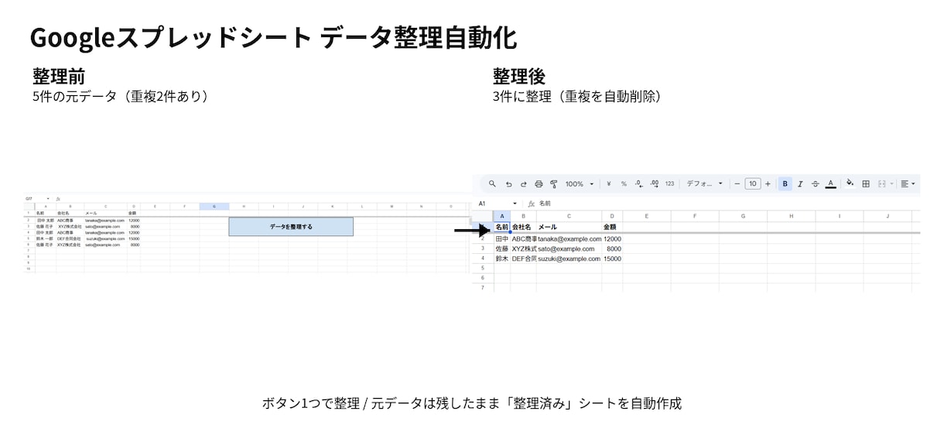Click the search icon in the Sheets toolbar

(x=492, y=184)
